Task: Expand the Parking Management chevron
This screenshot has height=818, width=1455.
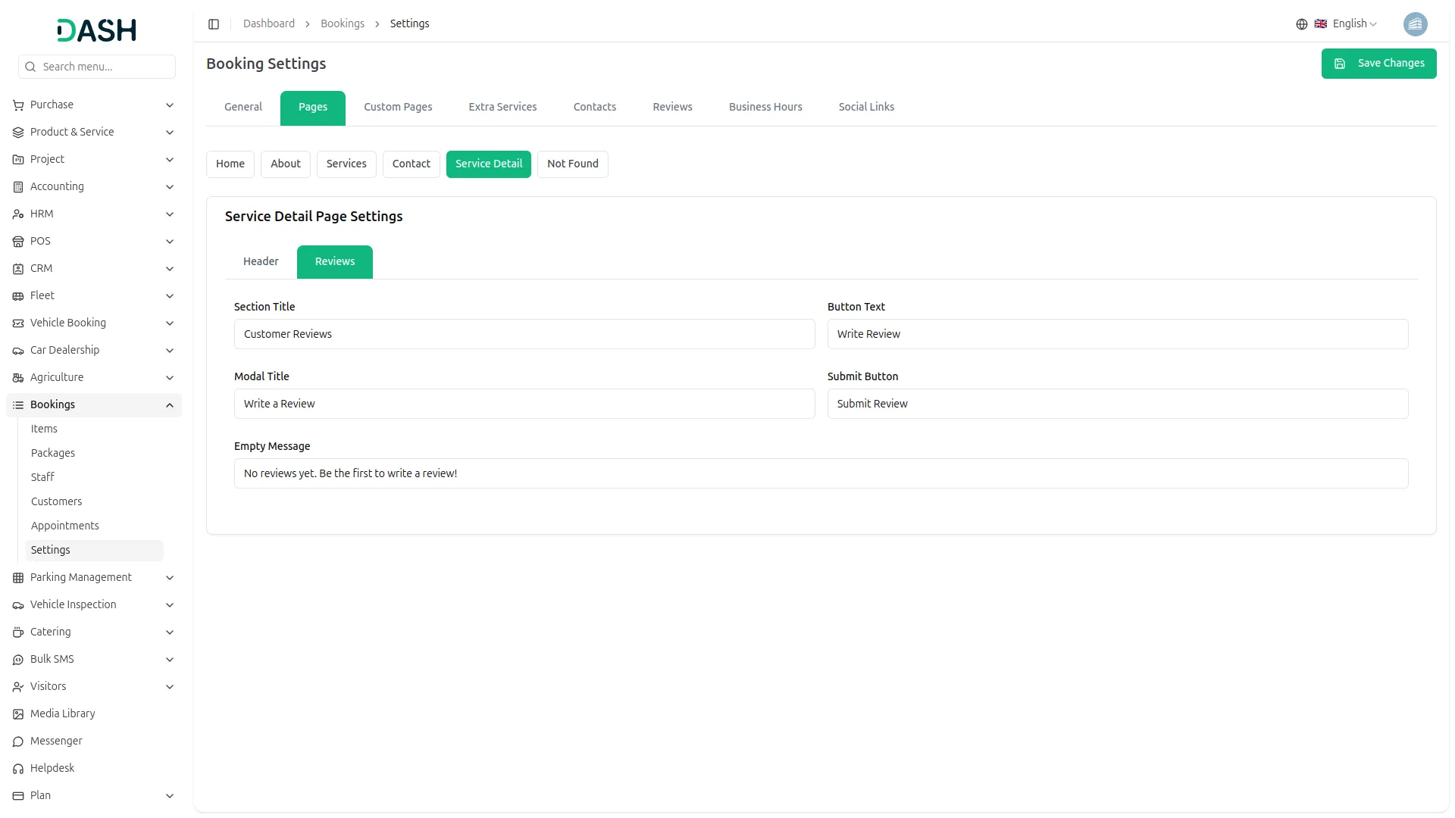Action: [x=170, y=578]
